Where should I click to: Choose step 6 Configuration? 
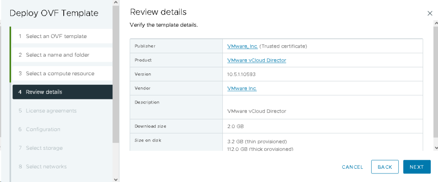43,129
